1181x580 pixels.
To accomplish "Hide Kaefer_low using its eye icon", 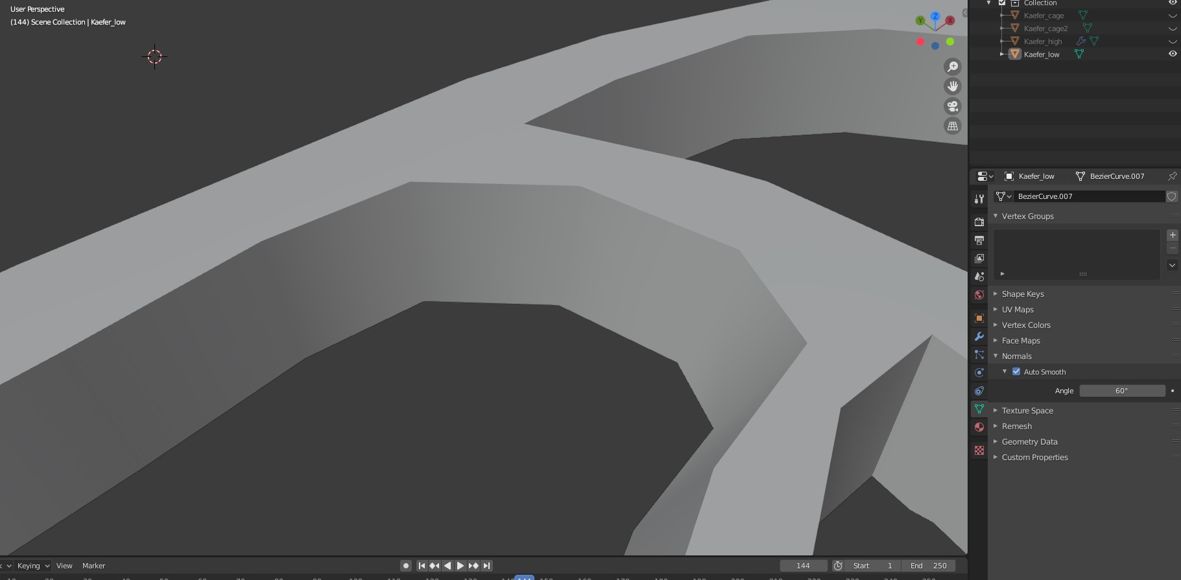I will (1173, 54).
